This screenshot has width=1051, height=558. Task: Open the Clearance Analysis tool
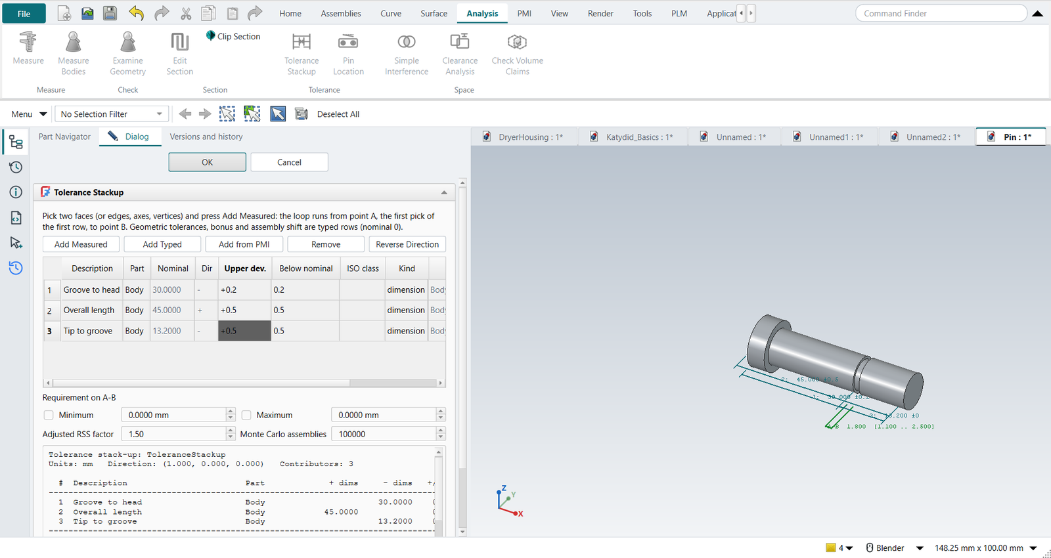460,53
